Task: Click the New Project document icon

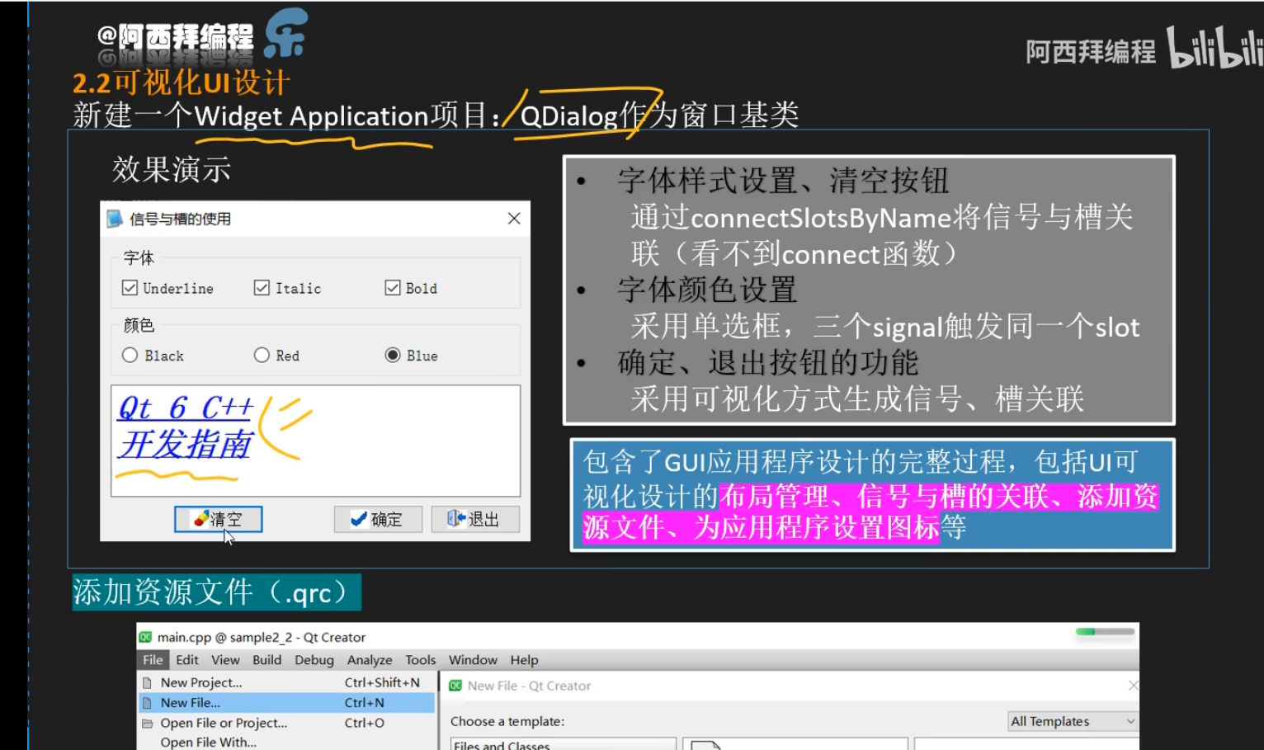Action: tap(147, 682)
